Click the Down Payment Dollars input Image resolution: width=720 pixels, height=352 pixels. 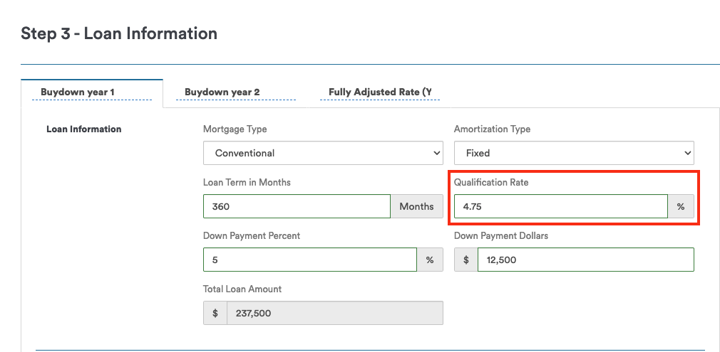point(586,260)
